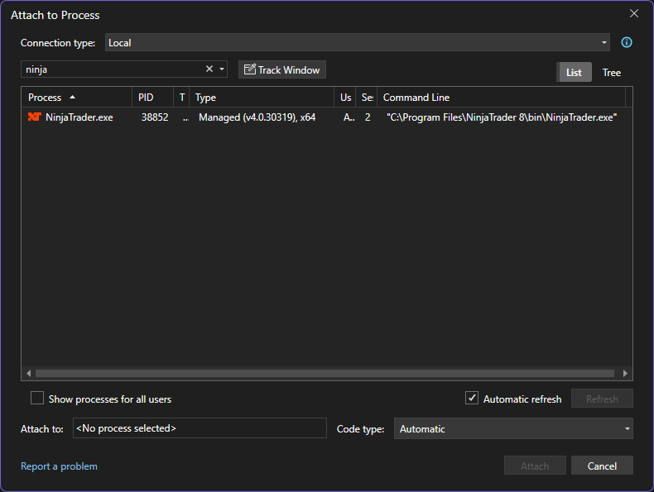Viewport: 654px width, 492px height.
Task: Click the session value 2 in the NinjaTrader row
Action: [368, 117]
